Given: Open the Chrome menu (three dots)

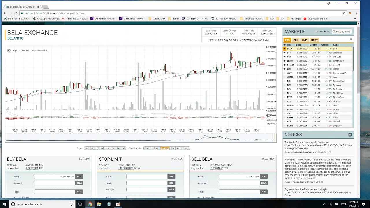Looking at the screenshot, I should [356, 13].
